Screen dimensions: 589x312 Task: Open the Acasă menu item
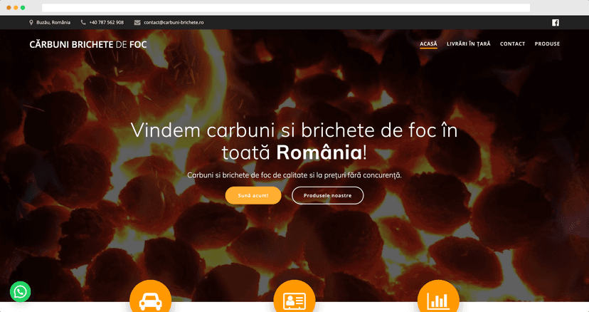pyautogui.click(x=429, y=44)
